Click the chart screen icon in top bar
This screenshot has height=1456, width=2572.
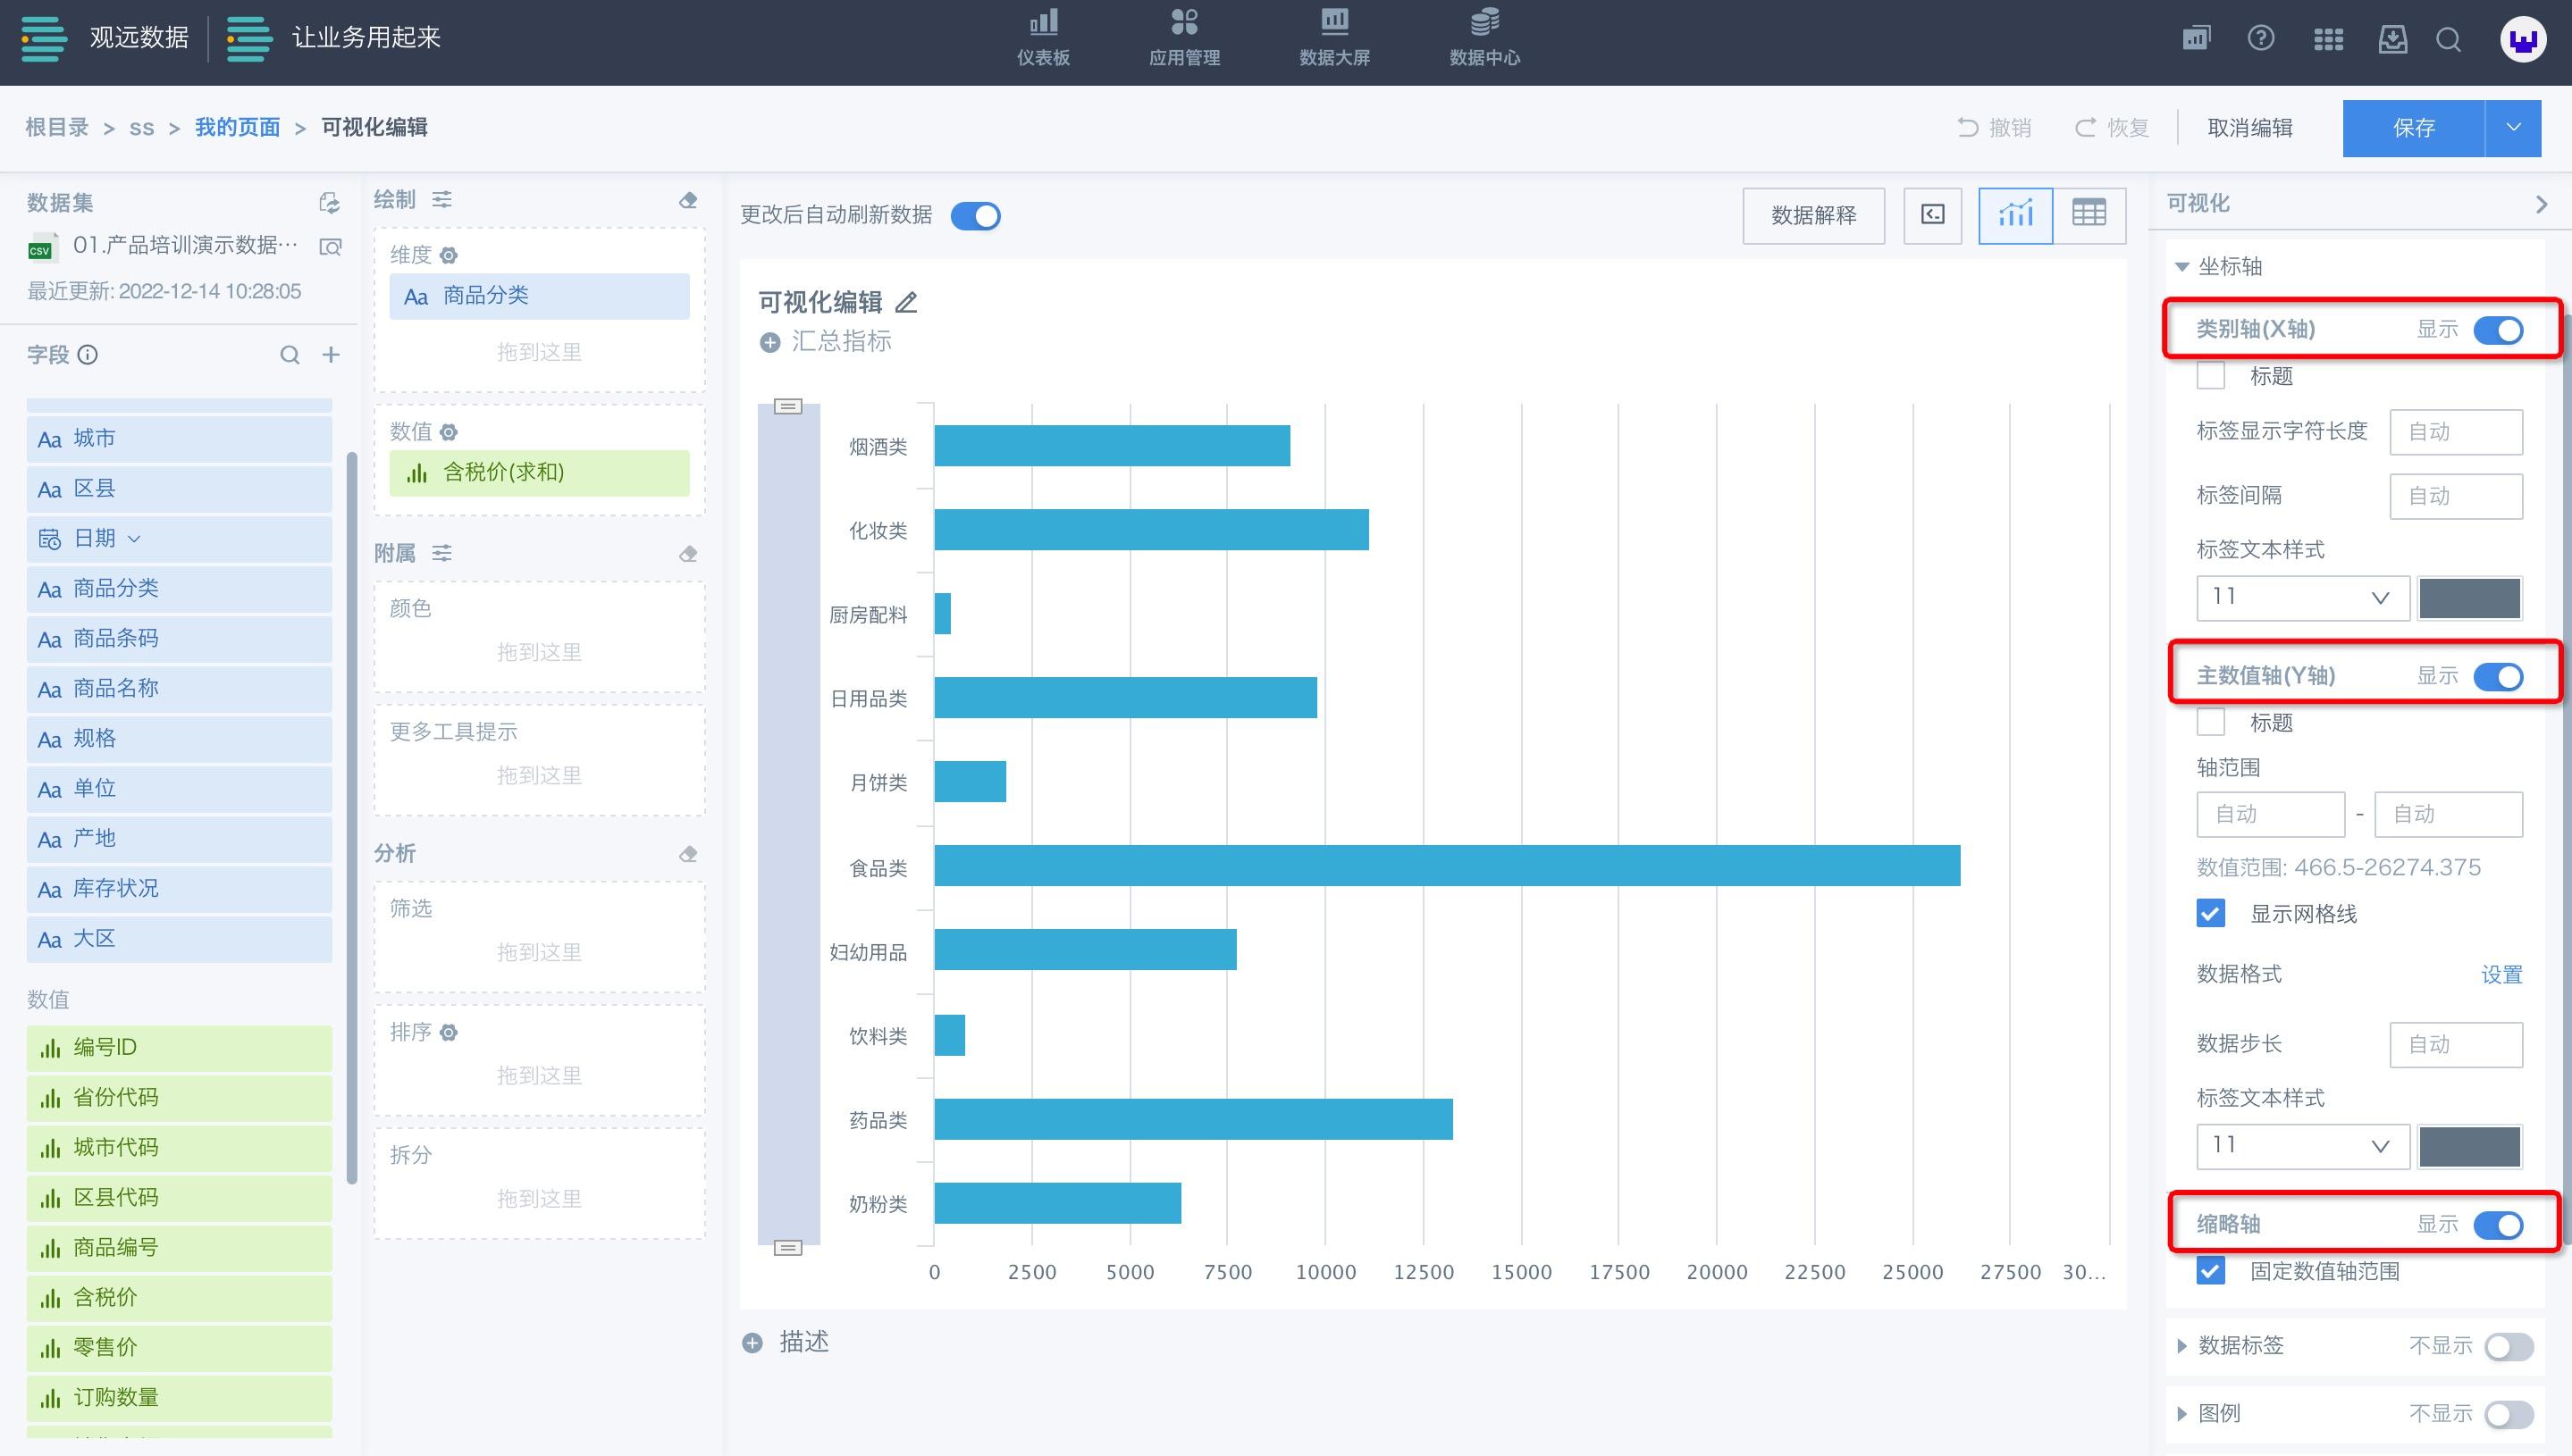[x=2196, y=38]
